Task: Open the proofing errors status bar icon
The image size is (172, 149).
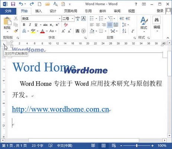Action: pos(51,145)
